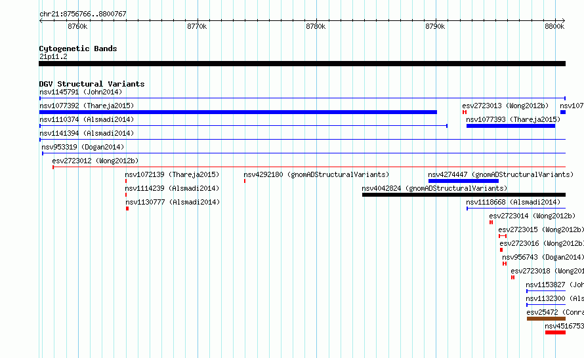
Task: Select the thin blue nsv953319 variant line
Action: pos(304,153)
